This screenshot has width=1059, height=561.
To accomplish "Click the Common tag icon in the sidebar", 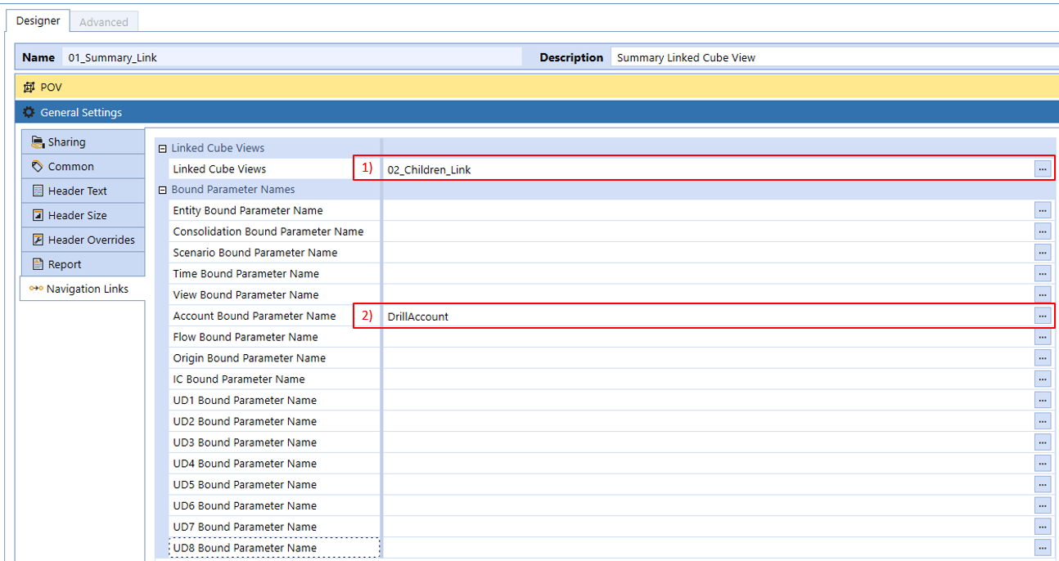I will (x=36, y=166).
